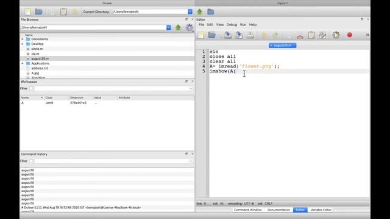The image size is (390, 219).
Task: Click the Editor toolbar Open file icon
Action: tap(212, 35)
